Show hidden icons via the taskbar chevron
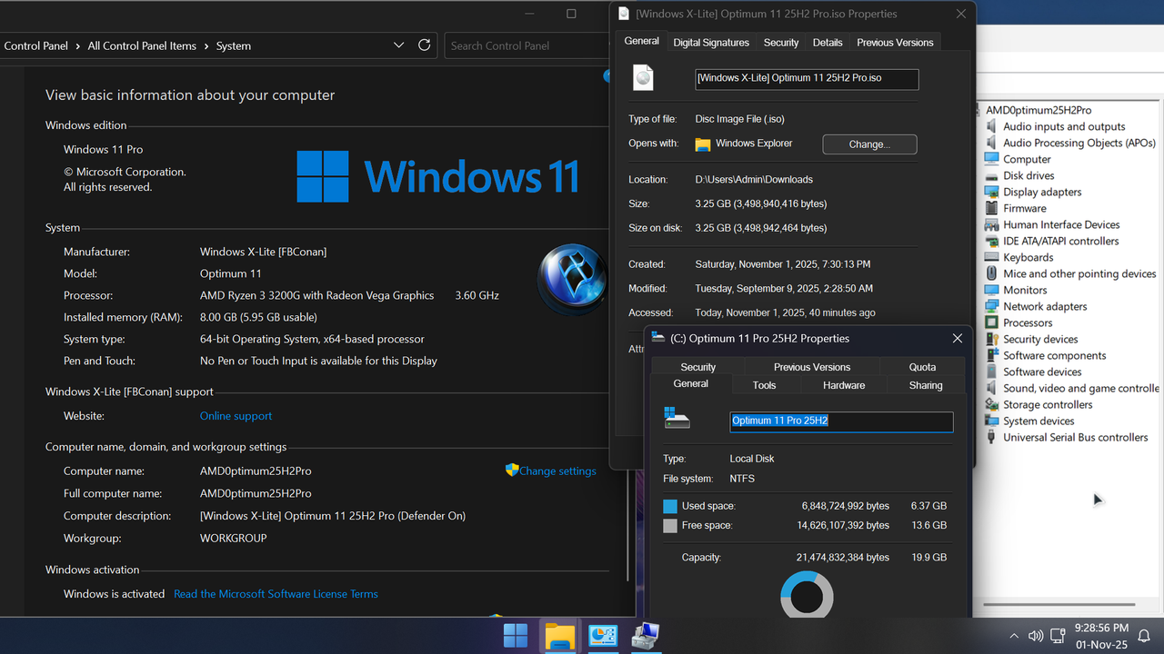 click(x=1014, y=636)
